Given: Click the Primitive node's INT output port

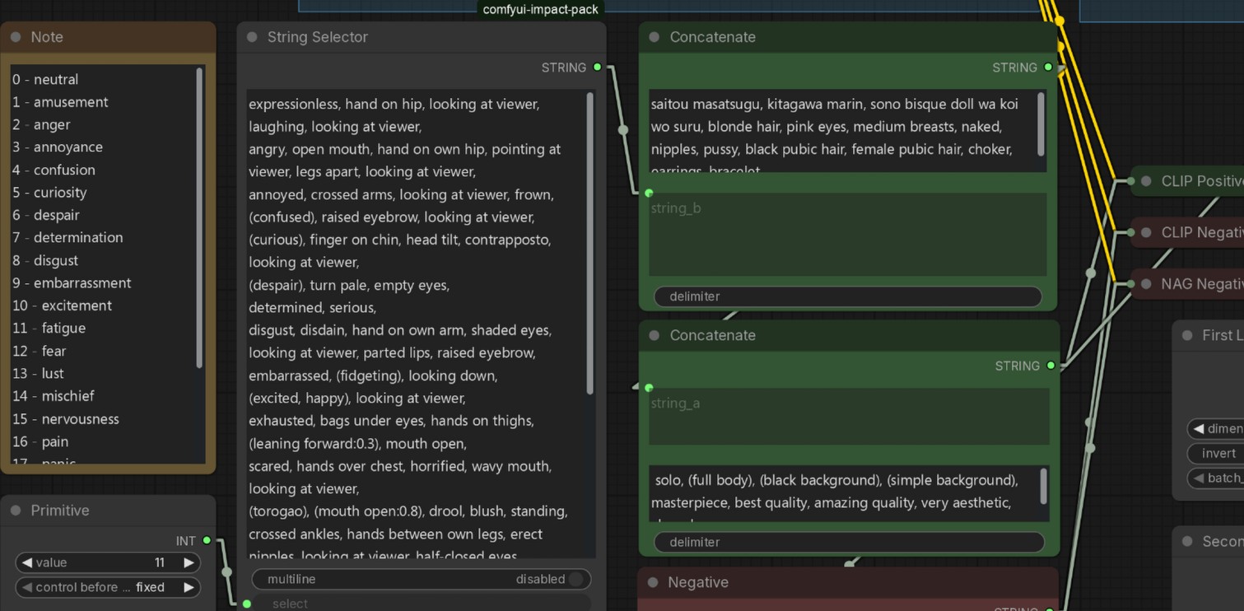Looking at the screenshot, I should point(207,541).
